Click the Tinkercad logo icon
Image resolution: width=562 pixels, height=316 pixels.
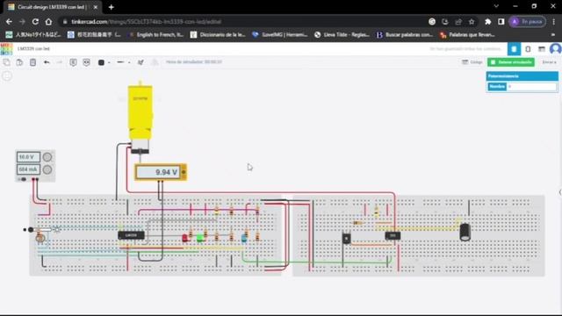click(6, 49)
